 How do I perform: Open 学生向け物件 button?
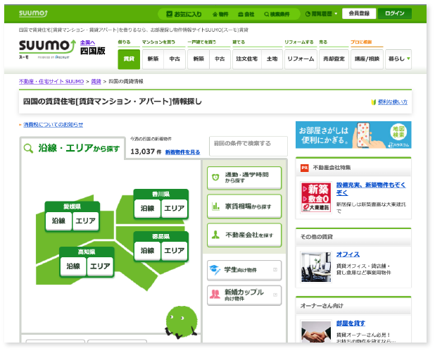tap(244, 270)
